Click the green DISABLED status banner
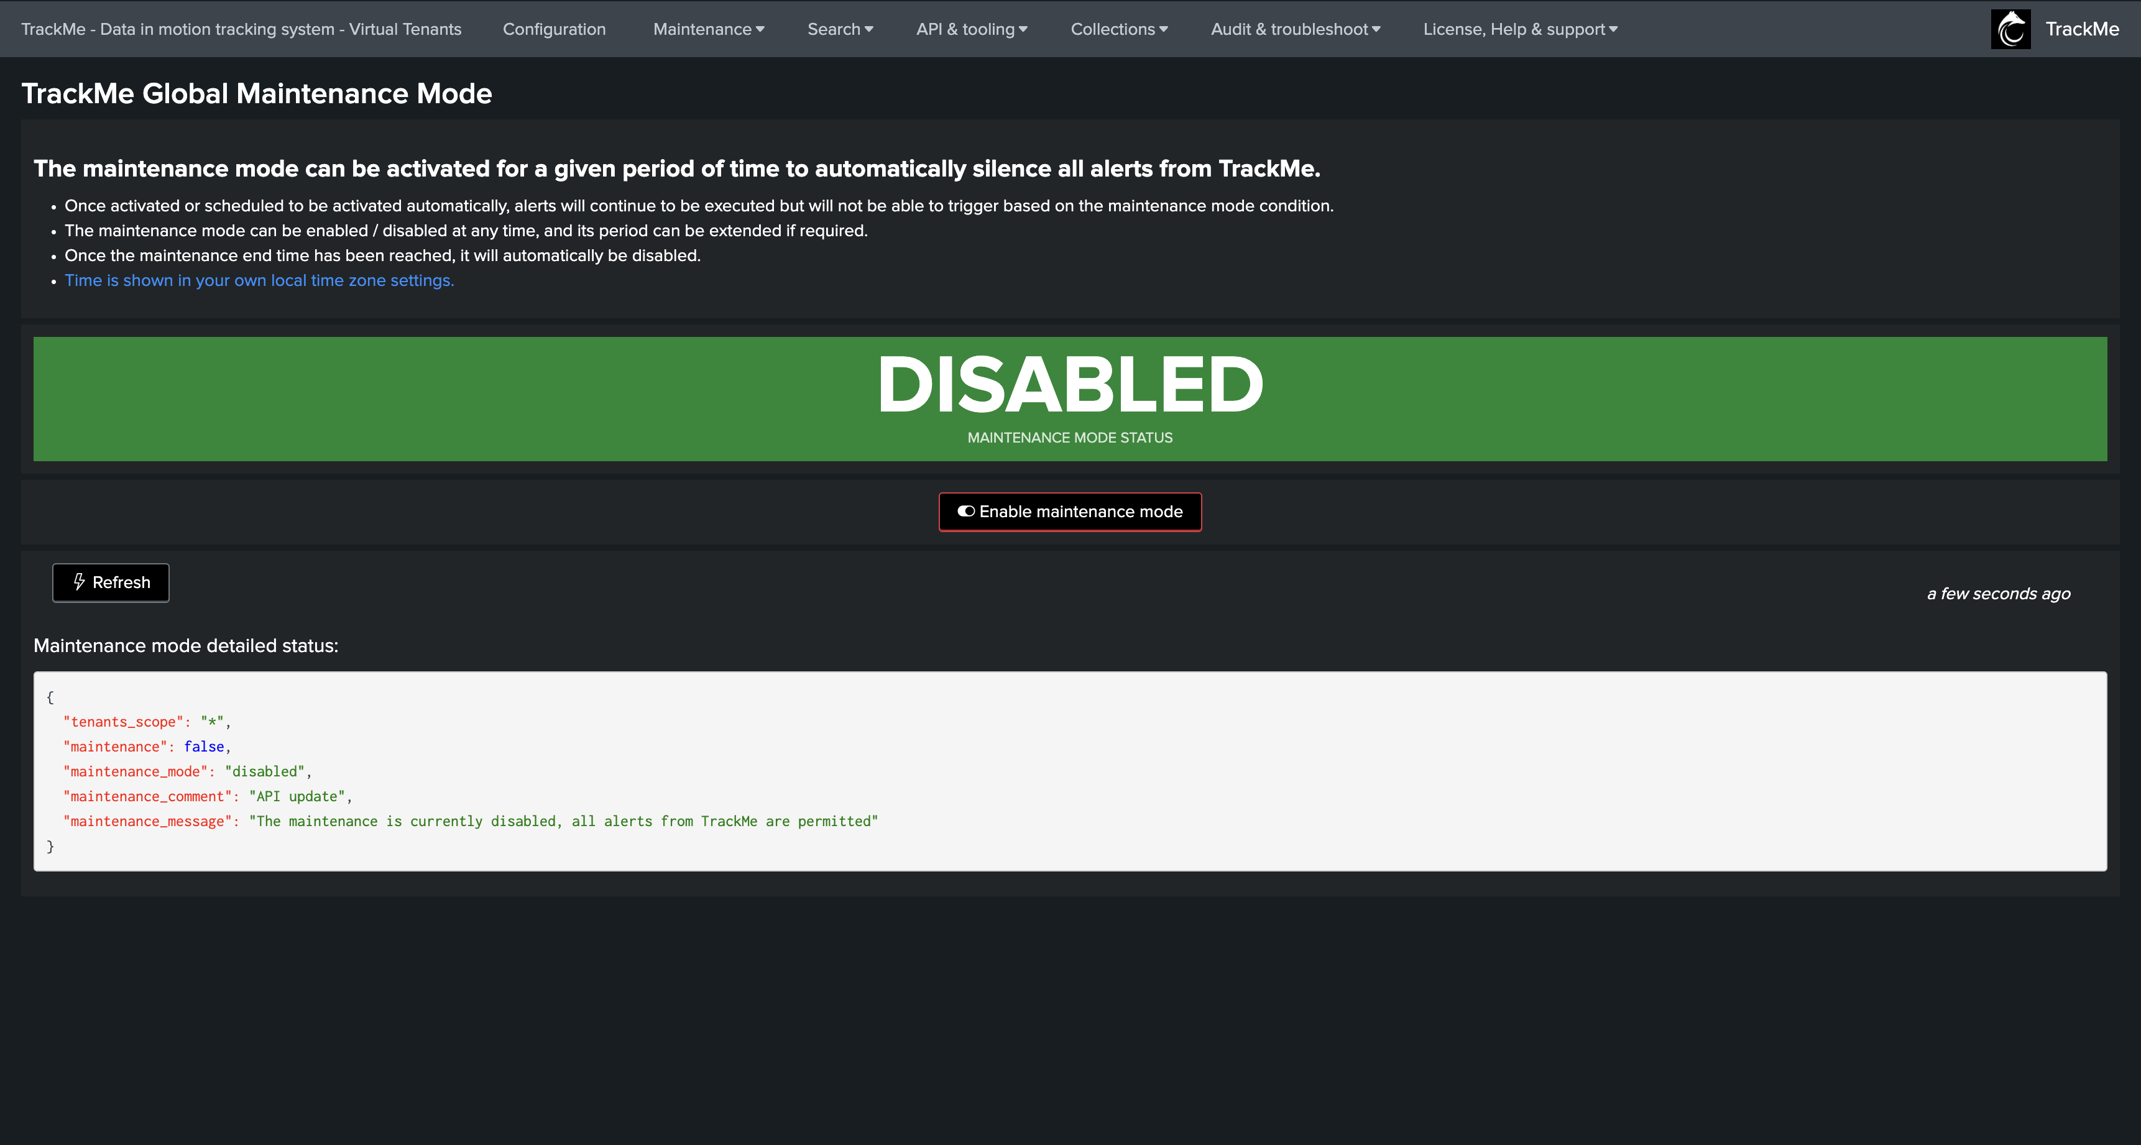2141x1145 pixels. [x=1070, y=399]
